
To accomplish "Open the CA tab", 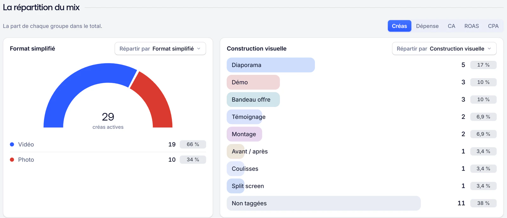I will pos(452,26).
